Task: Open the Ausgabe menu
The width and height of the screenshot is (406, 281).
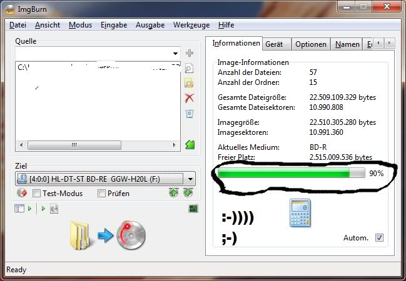Action: coord(150,25)
